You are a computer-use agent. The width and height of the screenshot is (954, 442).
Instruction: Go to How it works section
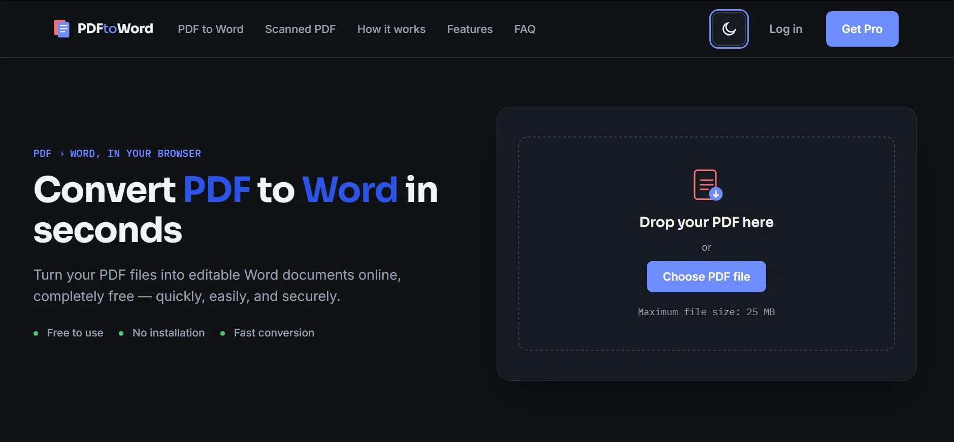391,29
